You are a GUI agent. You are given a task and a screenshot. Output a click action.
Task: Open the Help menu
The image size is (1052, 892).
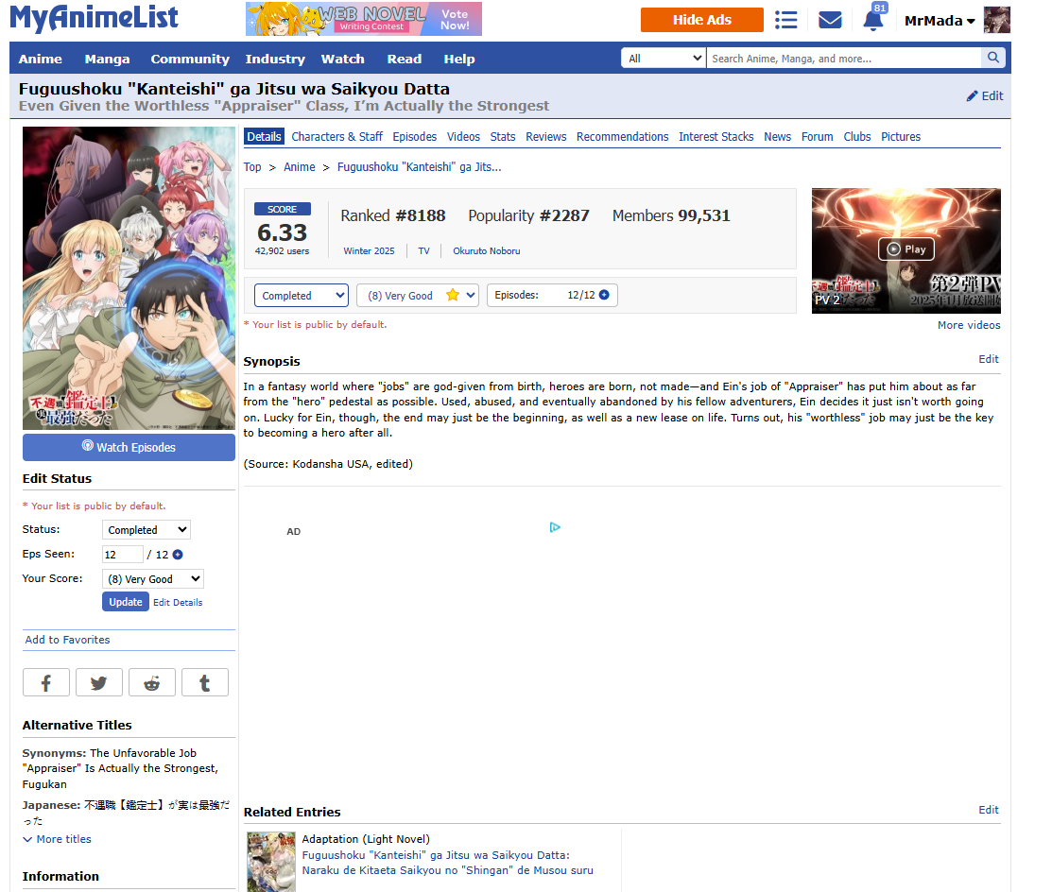pyautogui.click(x=459, y=59)
